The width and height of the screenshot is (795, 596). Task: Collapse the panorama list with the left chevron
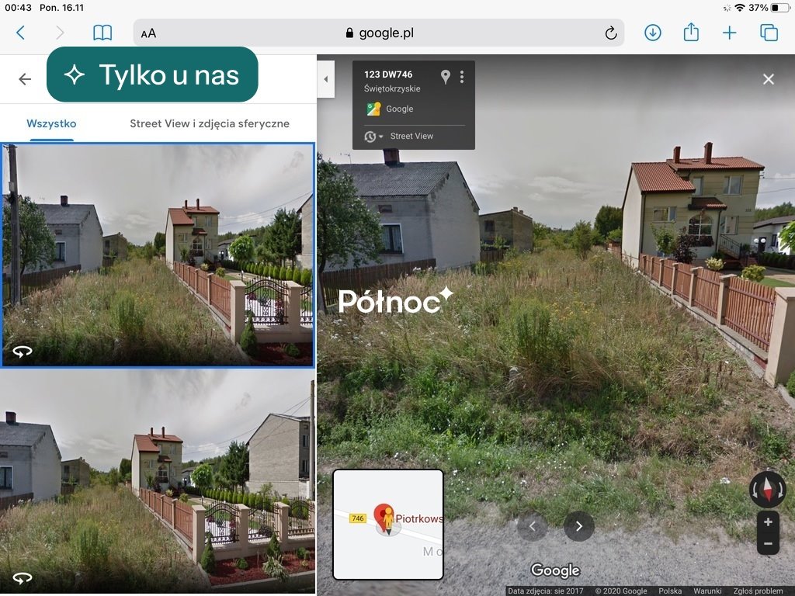(326, 79)
